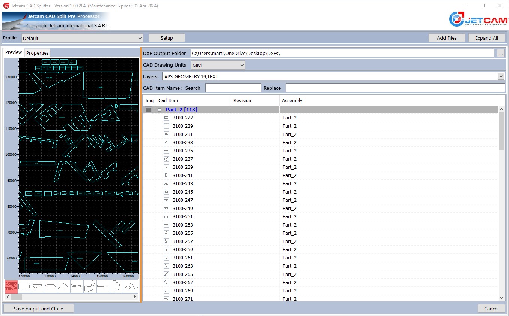Click the list scrollbar up arrow
The width and height of the screenshot is (509, 316).
coord(502,109)
